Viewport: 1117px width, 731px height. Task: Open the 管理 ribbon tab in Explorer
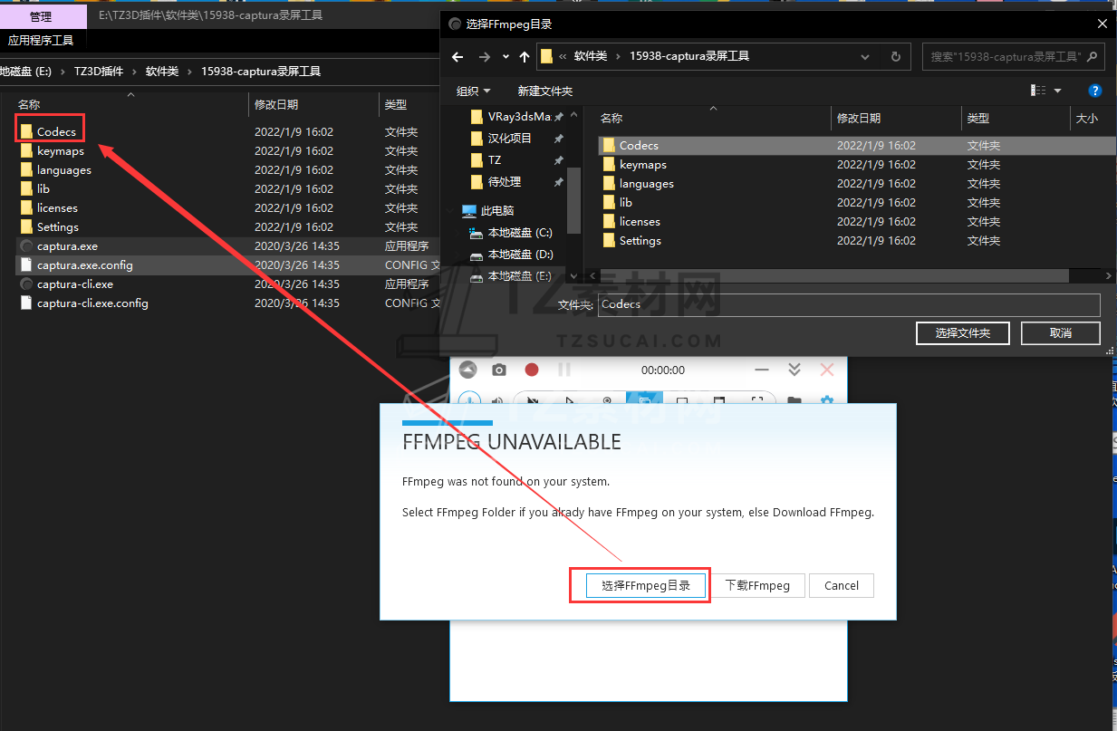pyautogui.click(x=41, y=16)
